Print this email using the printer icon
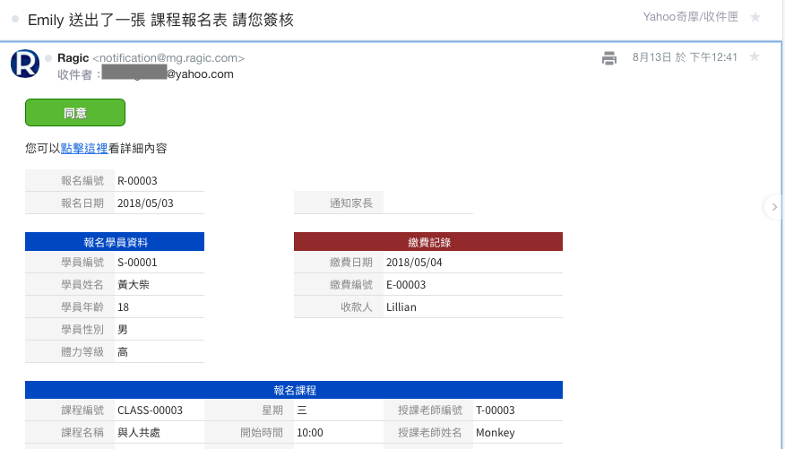The height and width of the screenshot is (449, 785). click(609, 58)
